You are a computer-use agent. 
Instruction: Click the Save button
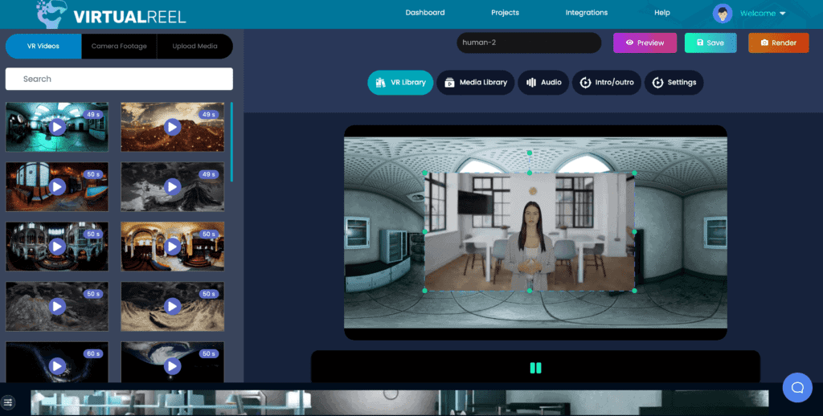[710, 43]
